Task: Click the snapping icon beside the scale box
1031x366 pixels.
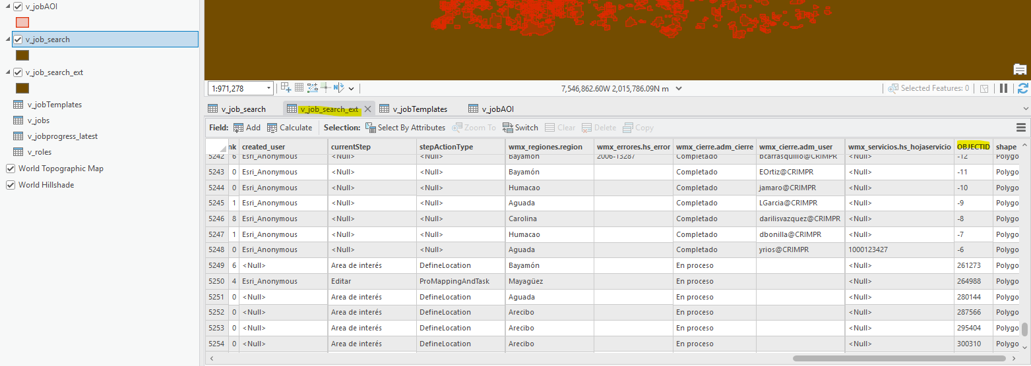Action: pos(286,88)
